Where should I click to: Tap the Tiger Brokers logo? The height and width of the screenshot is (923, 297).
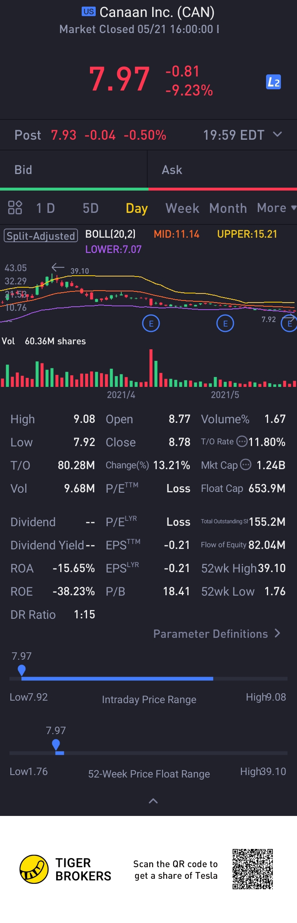[34, 869]
